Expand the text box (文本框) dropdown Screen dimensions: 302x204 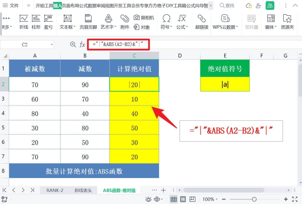pos(68,27)
